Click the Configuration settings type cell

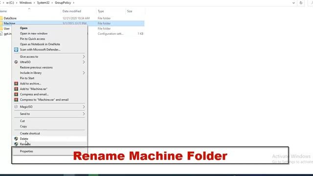pos(111,34)
